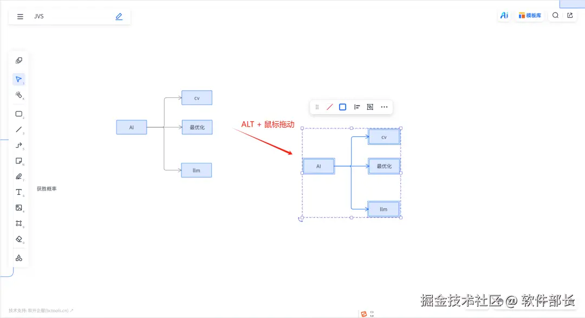Click the orange S icon at bottom
585x318 pixels.
(364, 314)
